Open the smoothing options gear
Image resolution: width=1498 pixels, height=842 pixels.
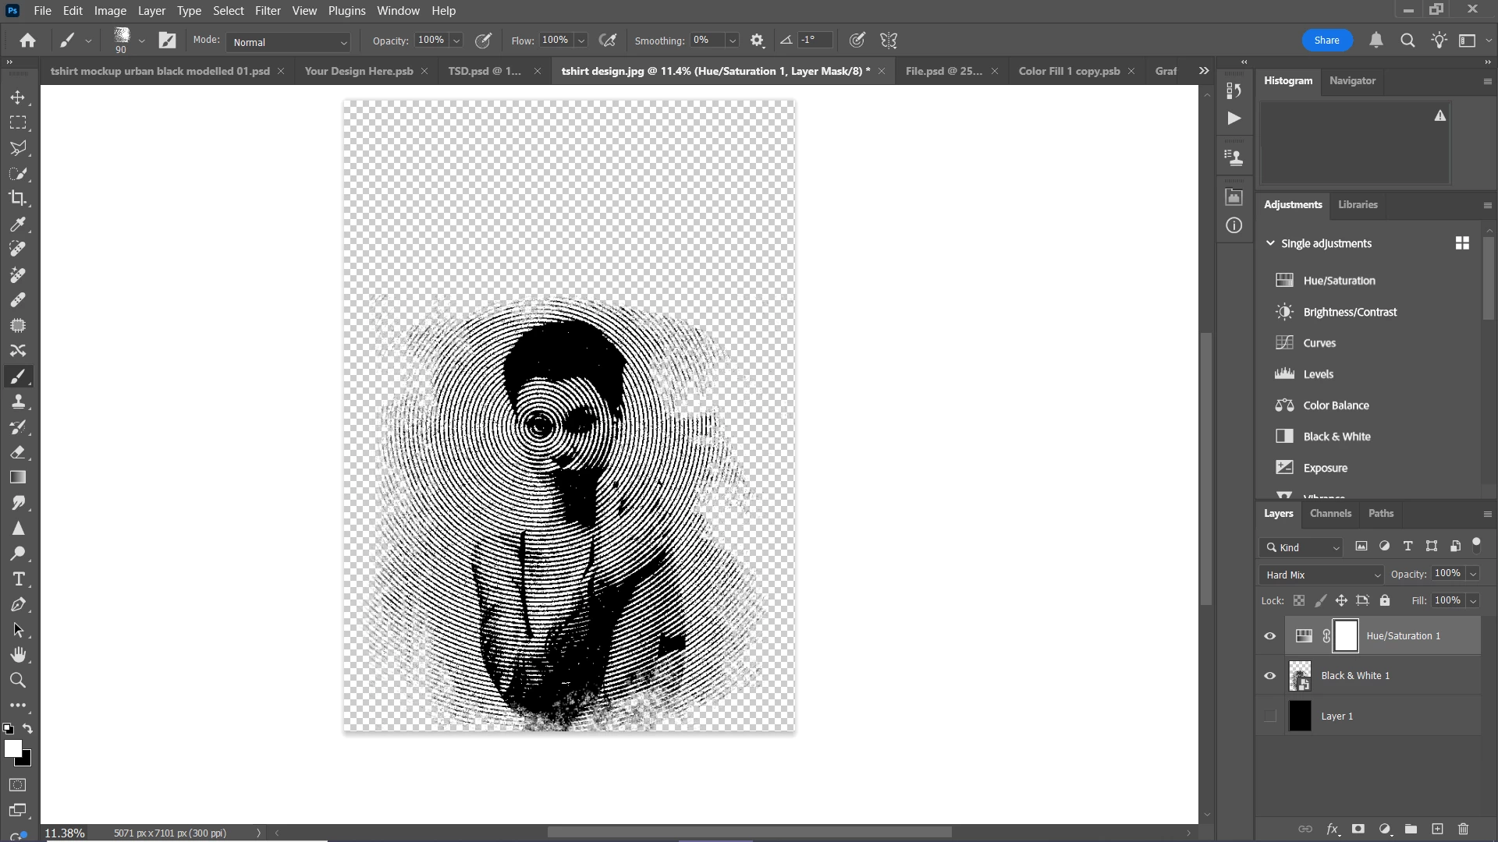(757, 41)
